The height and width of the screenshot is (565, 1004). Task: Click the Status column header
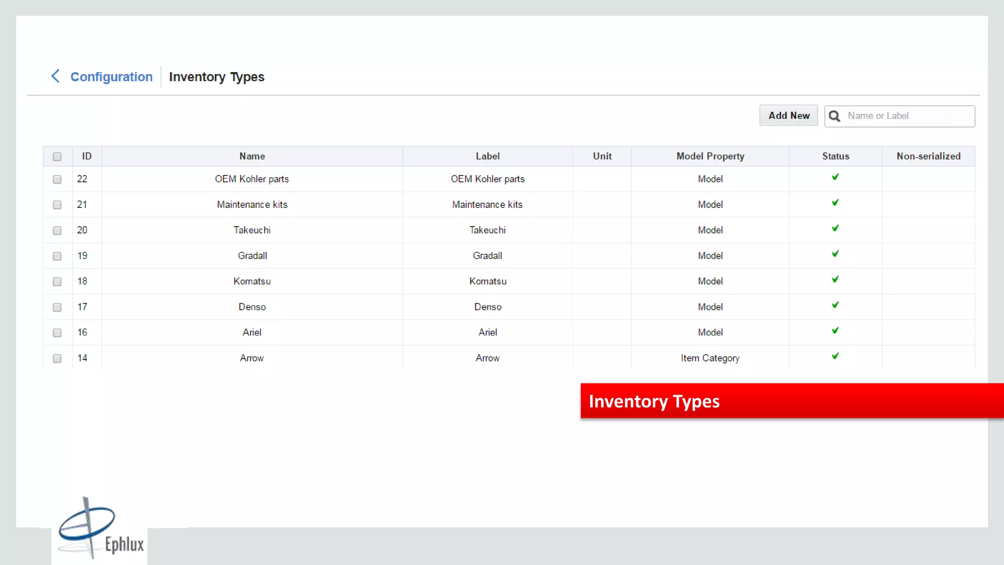835,156
